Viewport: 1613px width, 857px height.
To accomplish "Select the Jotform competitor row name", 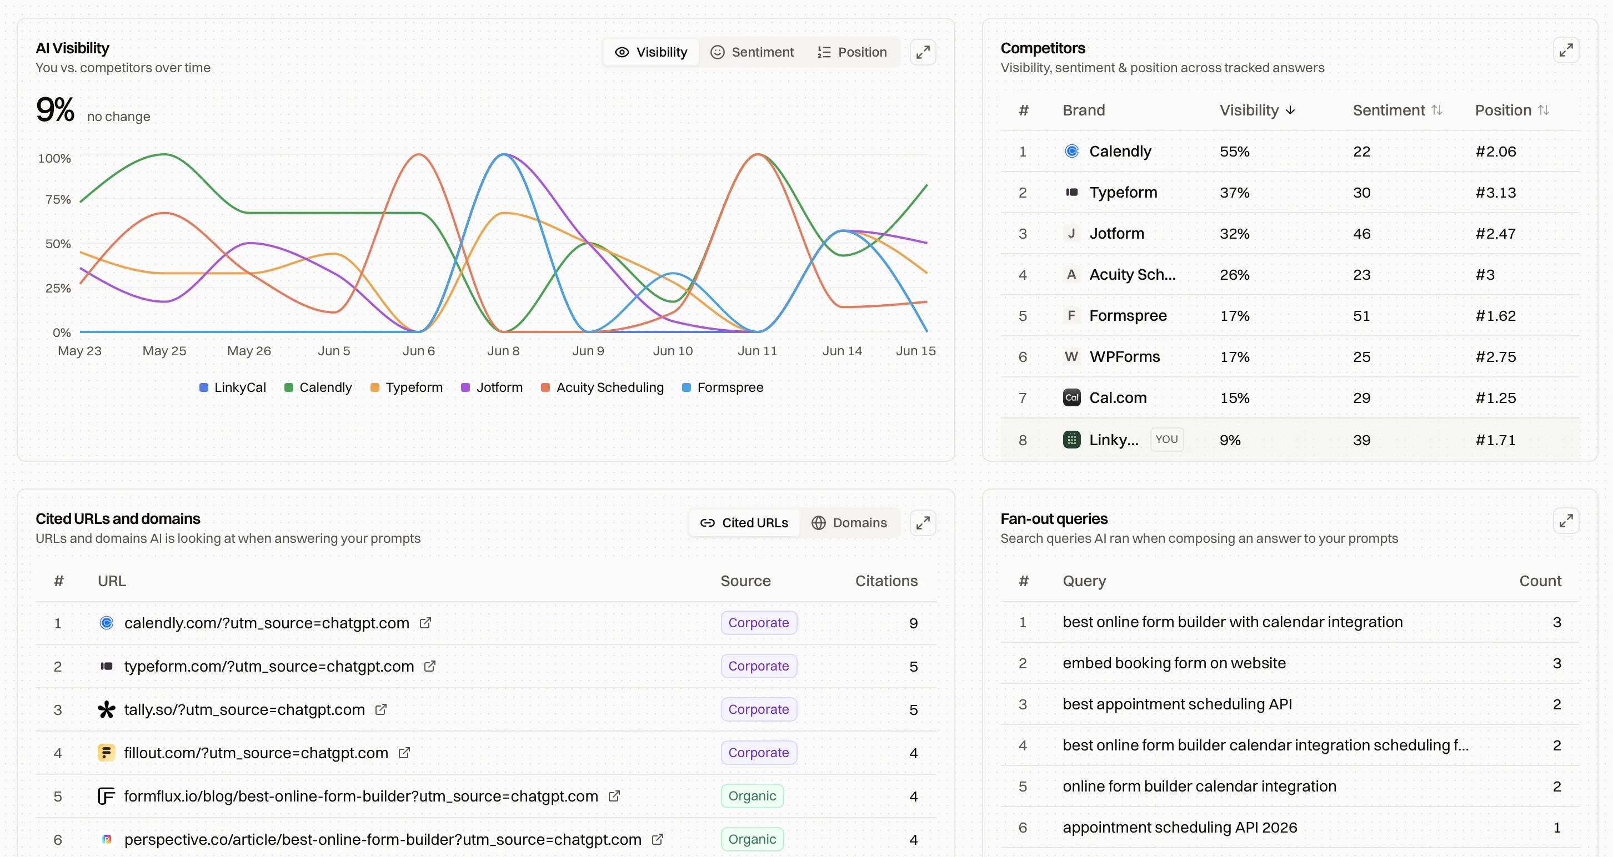I will [x=1116, y=233].
